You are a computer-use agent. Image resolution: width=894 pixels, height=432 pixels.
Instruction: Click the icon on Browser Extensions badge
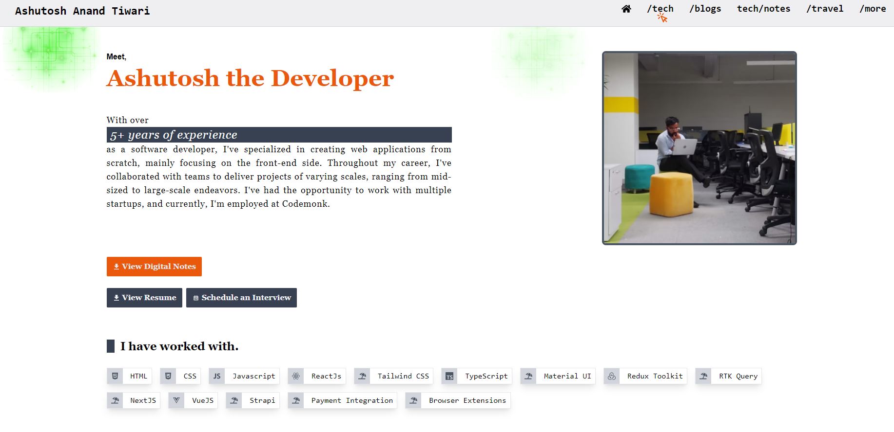tap(413, 400)
